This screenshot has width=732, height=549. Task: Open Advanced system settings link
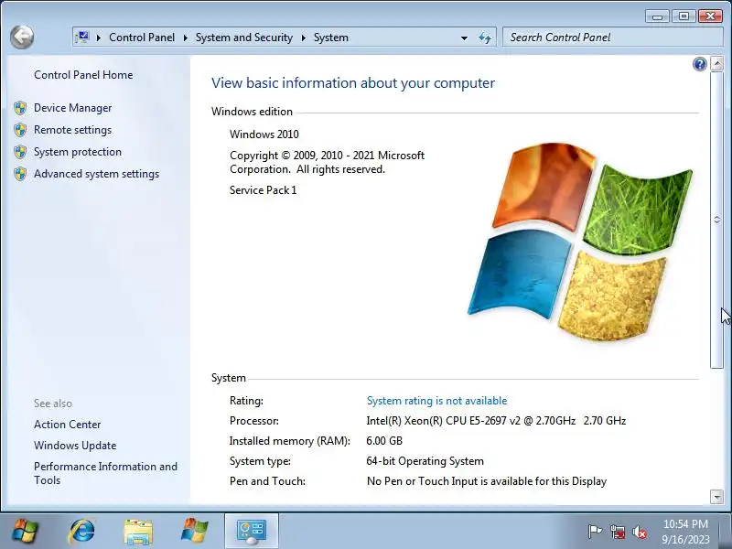pos(97,174)
